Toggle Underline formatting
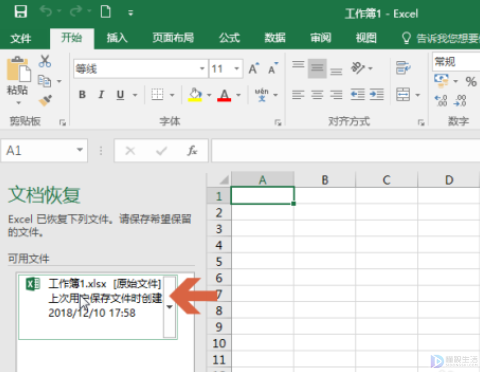Viewport: 480px width, 372px height. pos(120,95)
